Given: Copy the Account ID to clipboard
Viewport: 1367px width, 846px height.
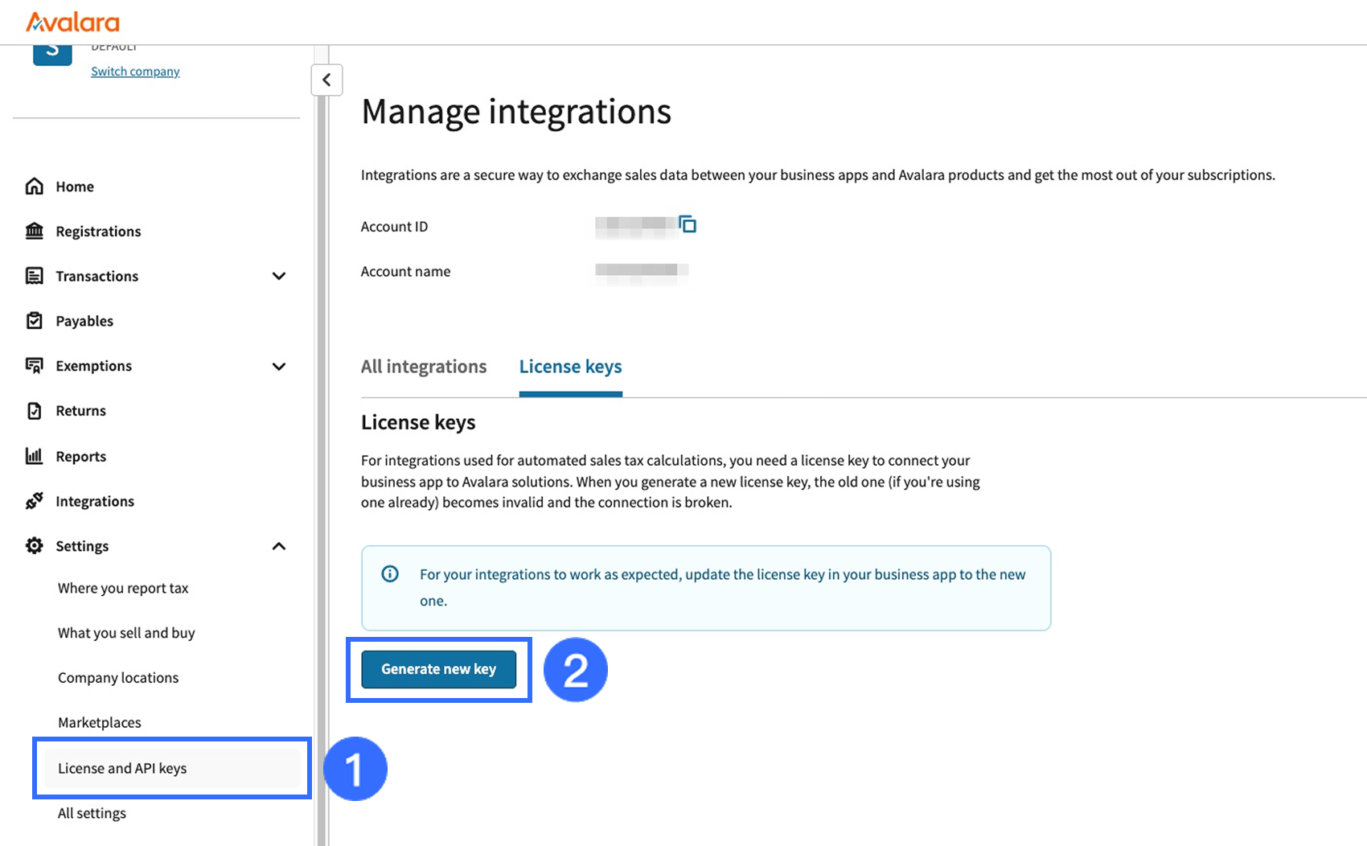Looking at the screenshot, I should click(688, 224).
